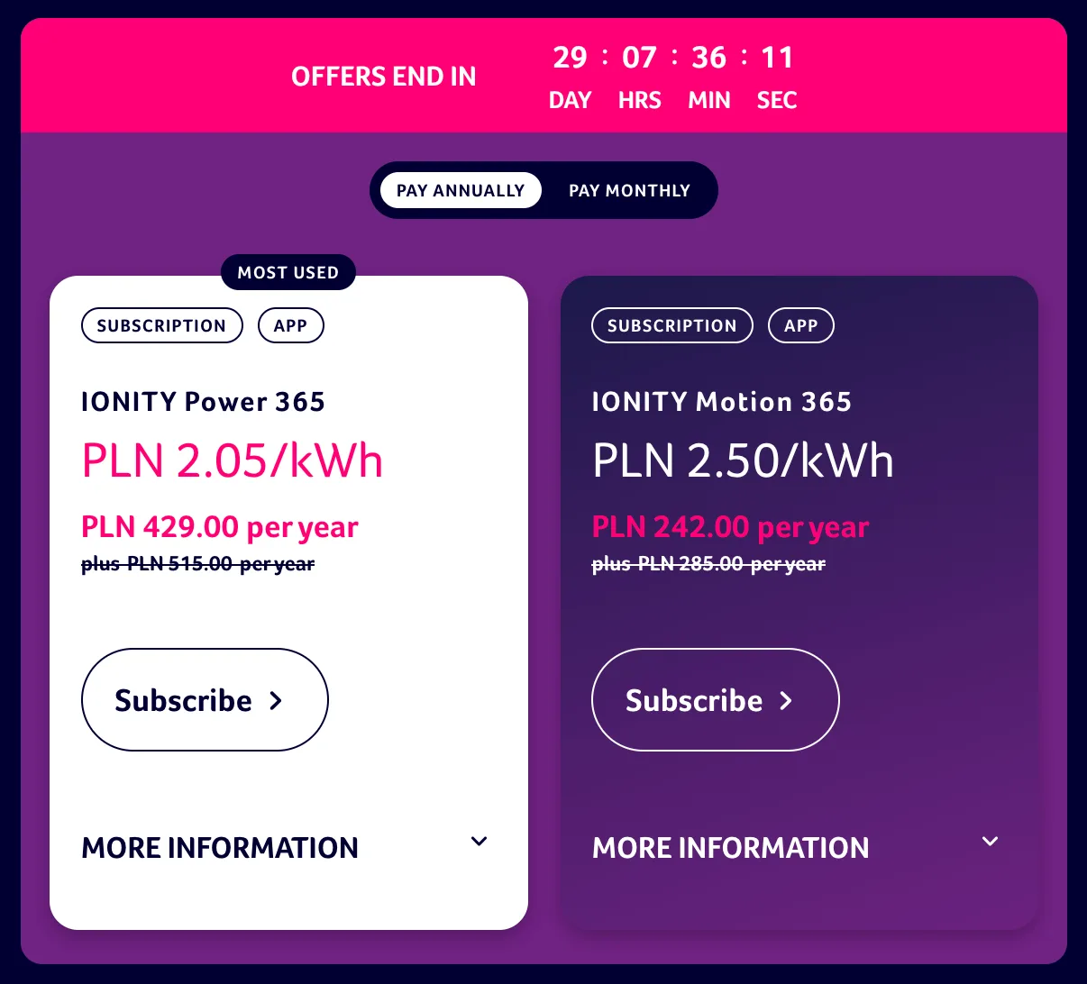Viewport: 1087px width, 984px height.
Task: Click App tag on Power 365 card
Action: pyautogui.click(x=290, y=325)
